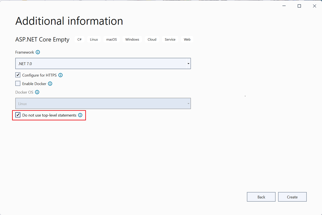This screenshot has width=322, height=215.
Task: Select the macOS tag
Action: click(111, 39)
